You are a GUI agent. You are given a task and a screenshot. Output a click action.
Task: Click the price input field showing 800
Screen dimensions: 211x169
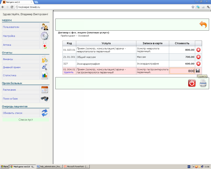click(182, 71)
